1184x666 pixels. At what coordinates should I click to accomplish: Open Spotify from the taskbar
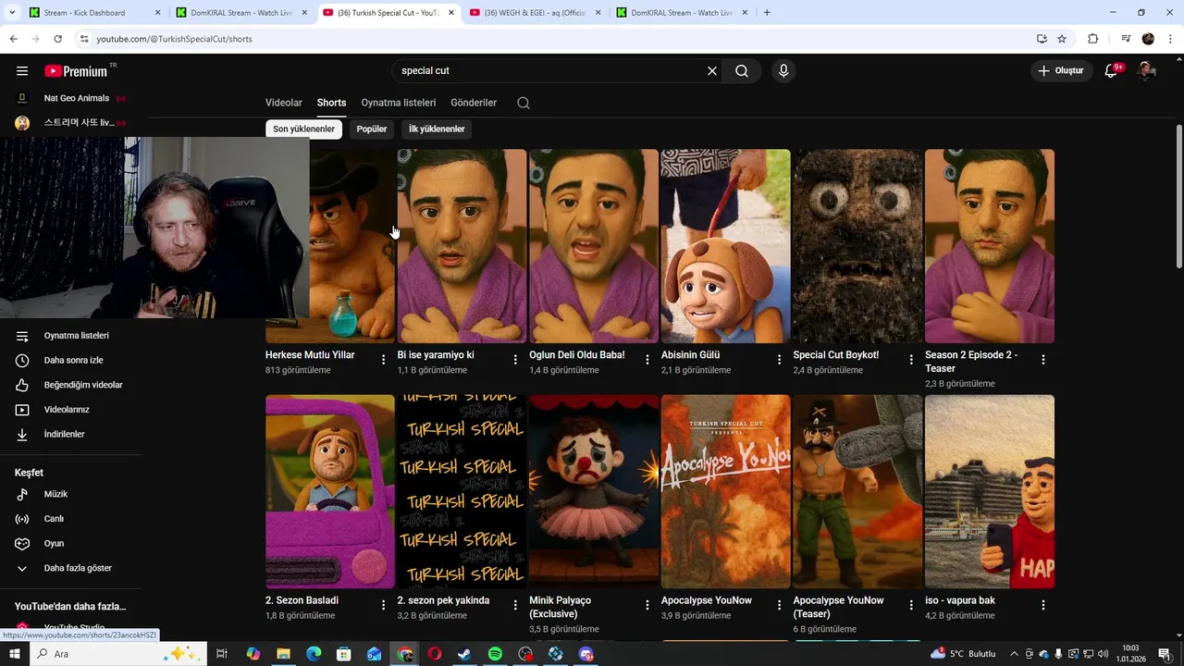[x=495, y=654]
